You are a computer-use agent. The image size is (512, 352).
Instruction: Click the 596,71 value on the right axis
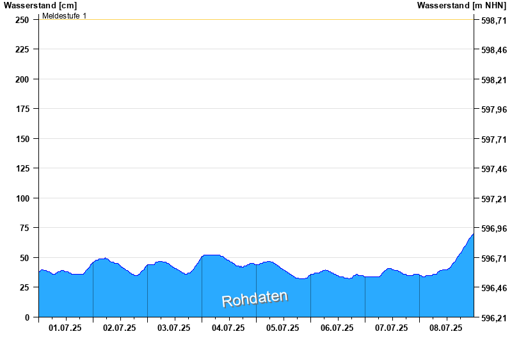point(494,259)
